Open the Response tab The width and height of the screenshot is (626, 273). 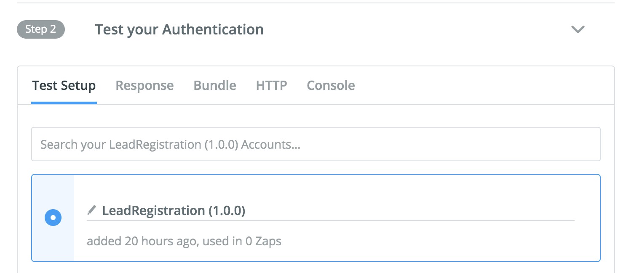144,86
